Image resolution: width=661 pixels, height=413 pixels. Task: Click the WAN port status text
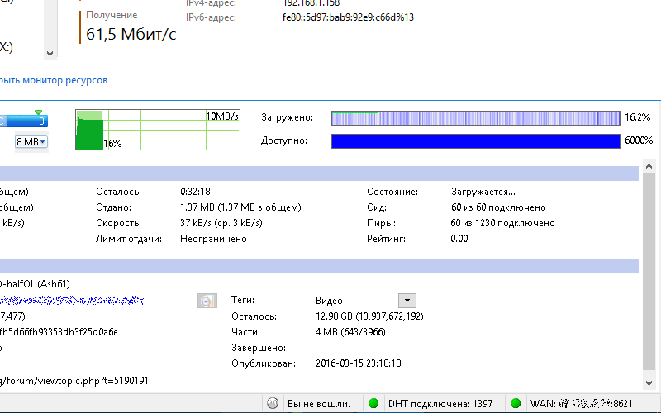[582, 404]
